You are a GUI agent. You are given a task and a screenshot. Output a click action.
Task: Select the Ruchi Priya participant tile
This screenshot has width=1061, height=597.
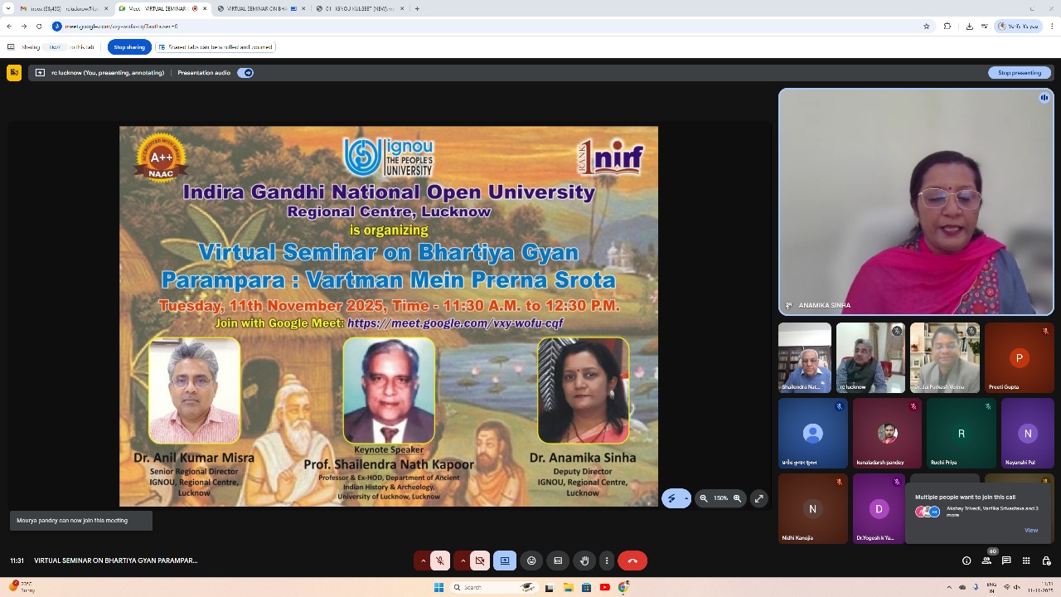tap(961, 434)
